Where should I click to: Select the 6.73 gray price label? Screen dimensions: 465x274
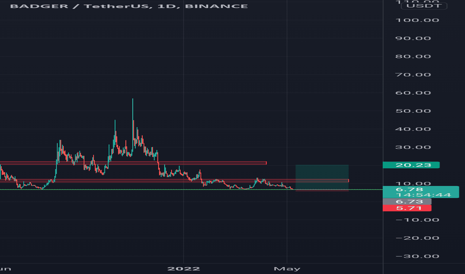coord(407,202)
